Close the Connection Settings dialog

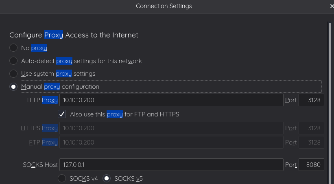(331, 6)
